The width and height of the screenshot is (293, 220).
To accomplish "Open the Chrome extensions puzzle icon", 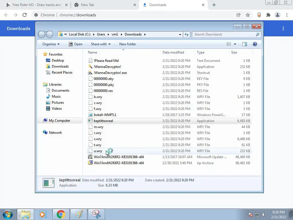I will pyautogui.click(x=268, y=15).
